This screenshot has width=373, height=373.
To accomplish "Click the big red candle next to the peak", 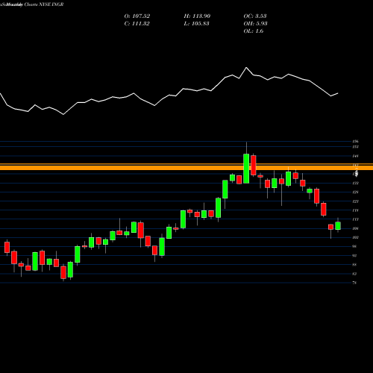I will (x=254, y=166).
